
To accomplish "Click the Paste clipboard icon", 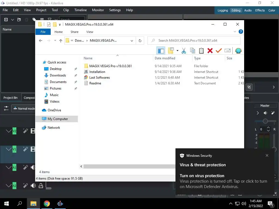I will point(201,51).
